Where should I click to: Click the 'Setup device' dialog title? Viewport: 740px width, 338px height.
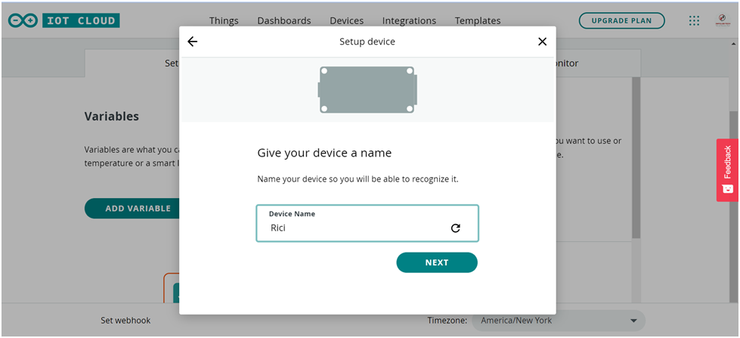click(367, 42)
